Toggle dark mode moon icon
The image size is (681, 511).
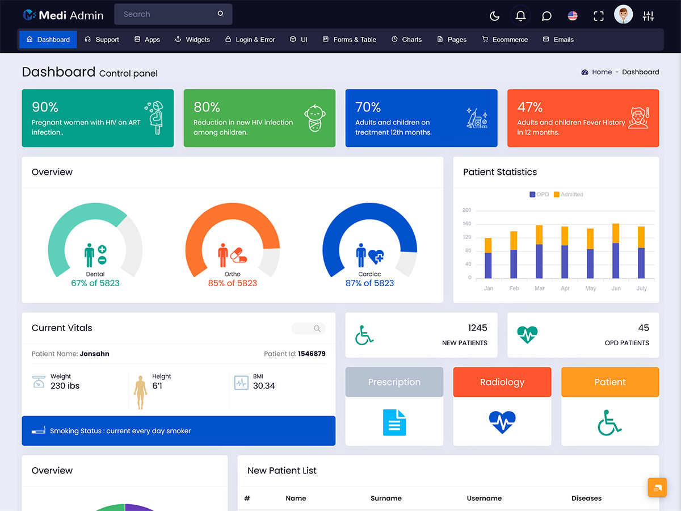tap(494, 16)
